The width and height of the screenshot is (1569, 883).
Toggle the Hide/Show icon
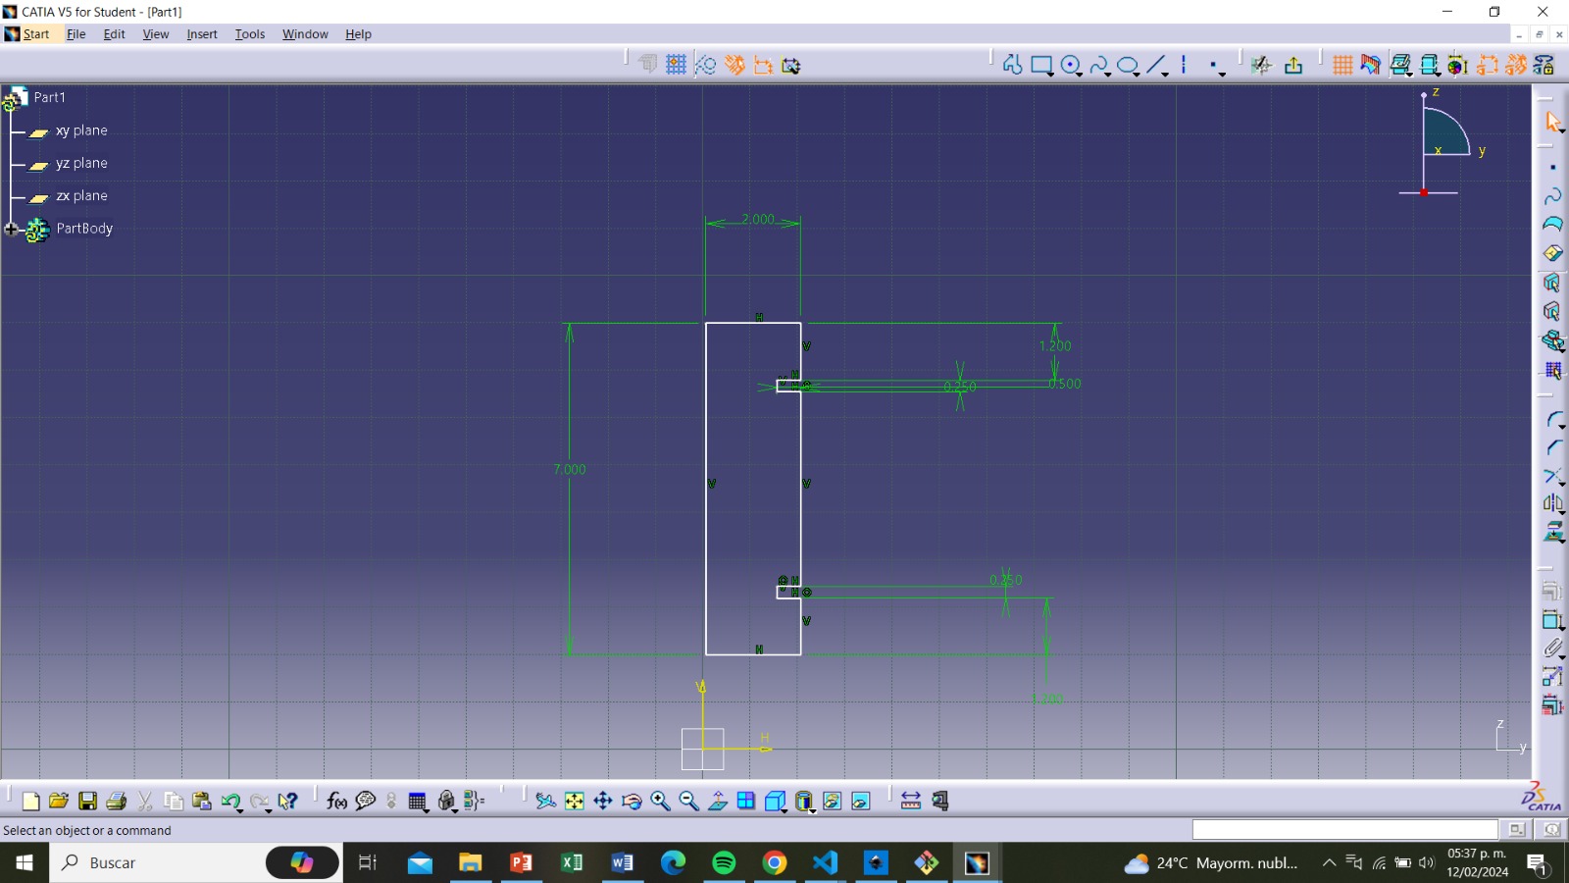click(x=833, y=802)
